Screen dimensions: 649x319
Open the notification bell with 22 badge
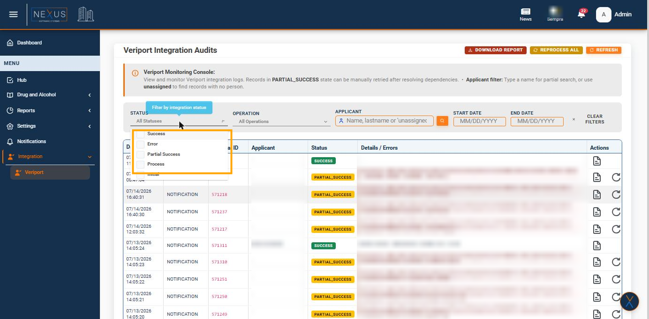581,14
